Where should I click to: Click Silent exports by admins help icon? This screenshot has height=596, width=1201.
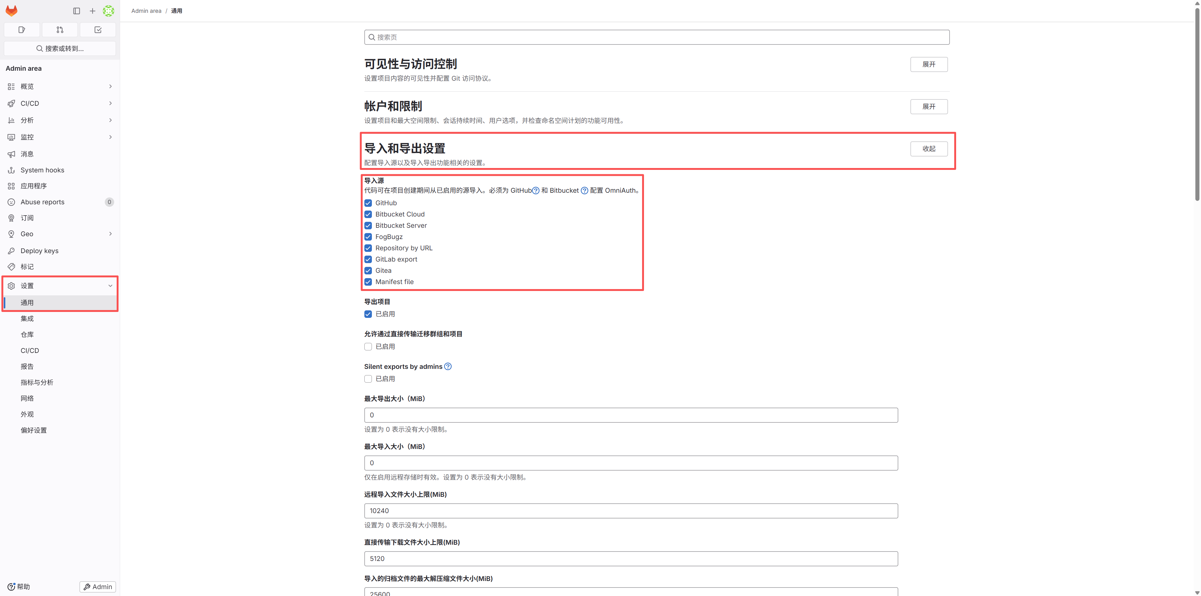click(x=448, y=367)
